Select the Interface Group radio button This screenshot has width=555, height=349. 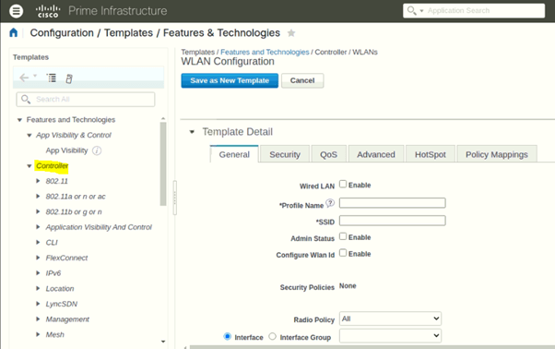272,336
